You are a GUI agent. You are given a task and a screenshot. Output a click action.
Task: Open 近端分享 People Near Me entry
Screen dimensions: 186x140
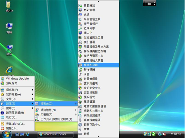click(98, 28)
